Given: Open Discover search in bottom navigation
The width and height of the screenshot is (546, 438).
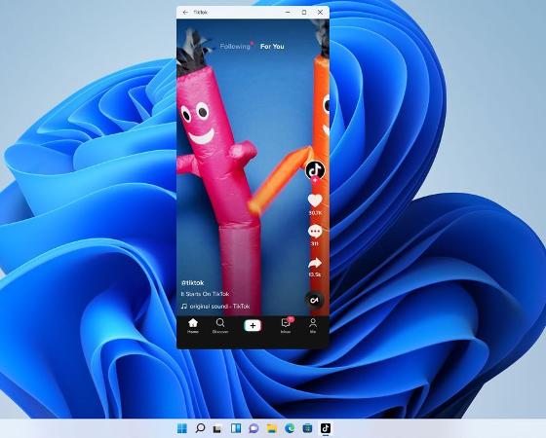Looking at the screenshot, I should [220, 326].
